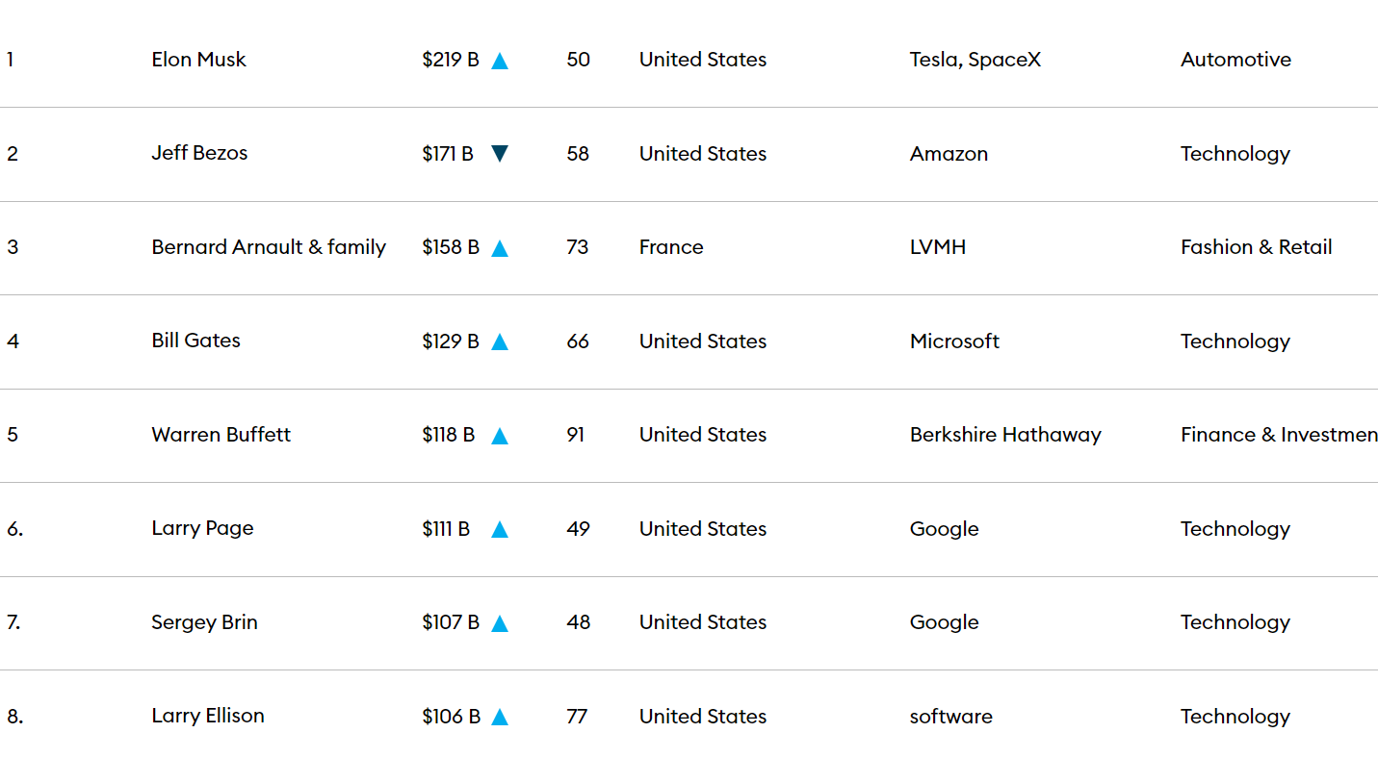1378x758 pixels.
Task: Click Larry Ellison's software source text
Action: [x=950, y=717]
